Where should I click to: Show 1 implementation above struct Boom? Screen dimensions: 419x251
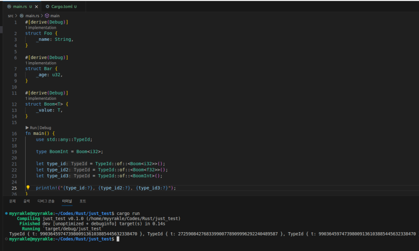41,98
